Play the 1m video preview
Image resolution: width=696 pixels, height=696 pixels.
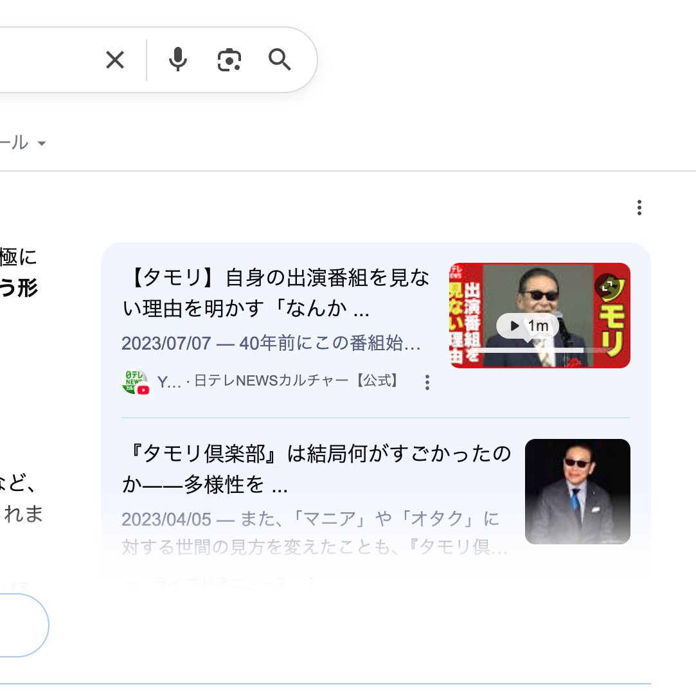click(x=528, y=326)
